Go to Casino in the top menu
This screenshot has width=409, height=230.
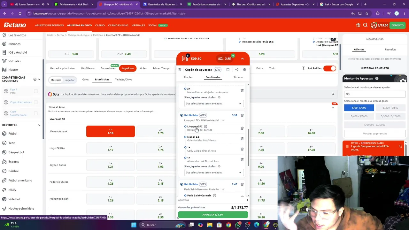click(x=100, y=25)
